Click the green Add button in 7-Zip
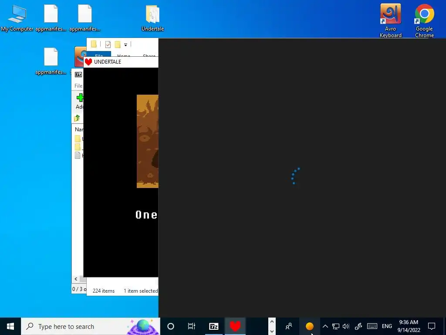Viewport: 446px width, 335px height. click(x=79, y=101)
